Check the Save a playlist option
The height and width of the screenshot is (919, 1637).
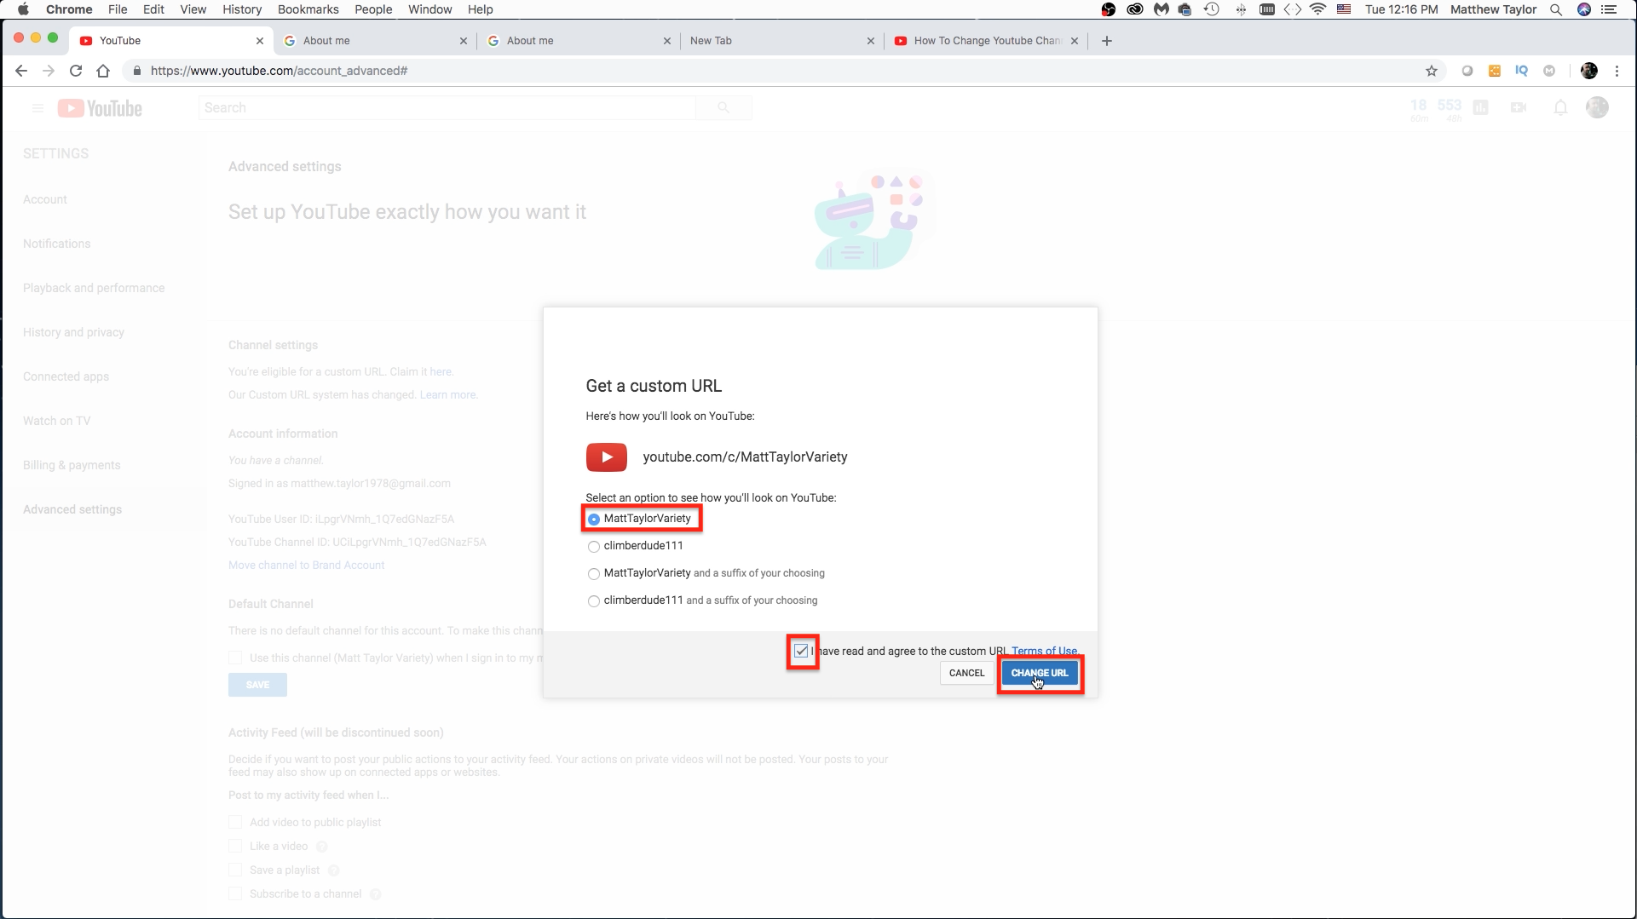pos(235,870)
